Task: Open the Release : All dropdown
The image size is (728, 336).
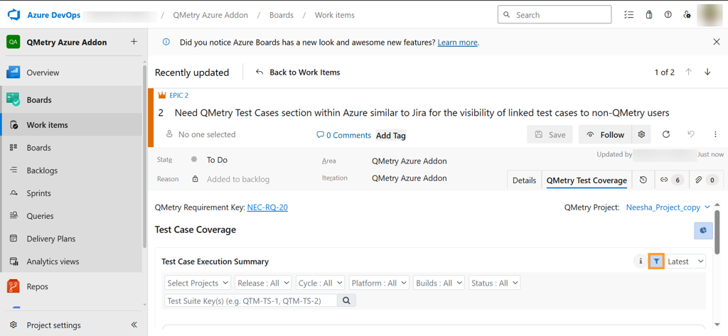Action: point(263,283)
